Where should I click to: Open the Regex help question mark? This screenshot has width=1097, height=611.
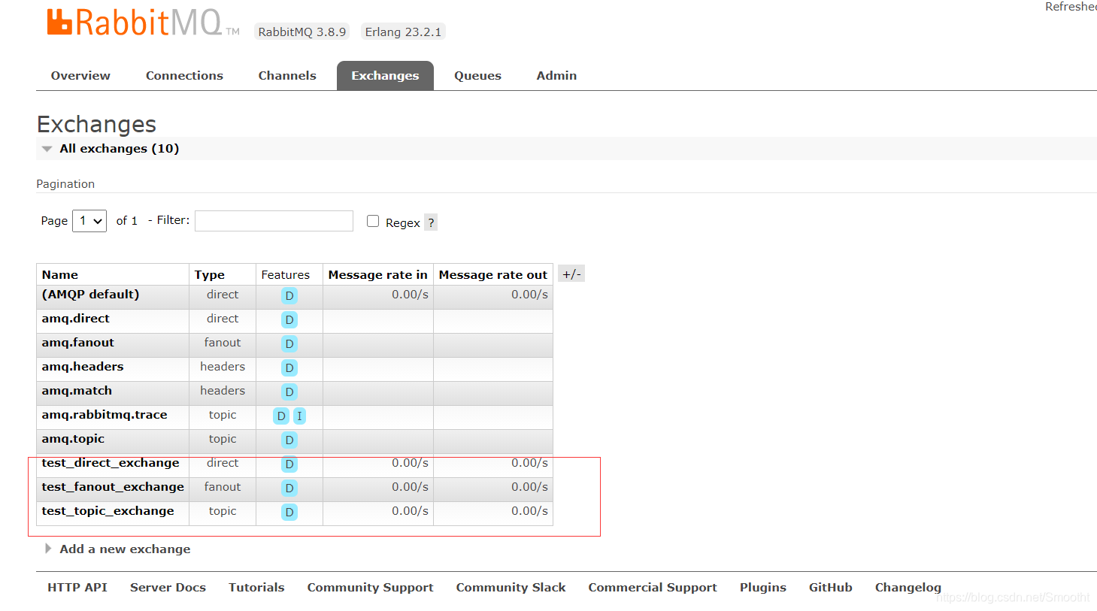(431, 222)
